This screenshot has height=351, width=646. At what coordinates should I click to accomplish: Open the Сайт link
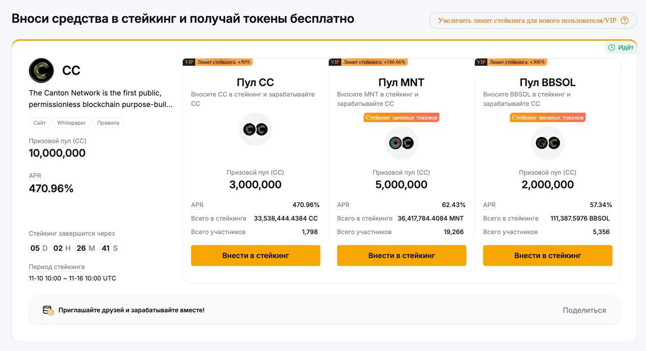coord(39,123)
